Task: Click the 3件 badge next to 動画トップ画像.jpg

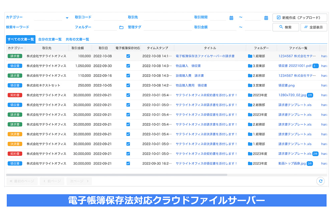Action: coord(310,164)
